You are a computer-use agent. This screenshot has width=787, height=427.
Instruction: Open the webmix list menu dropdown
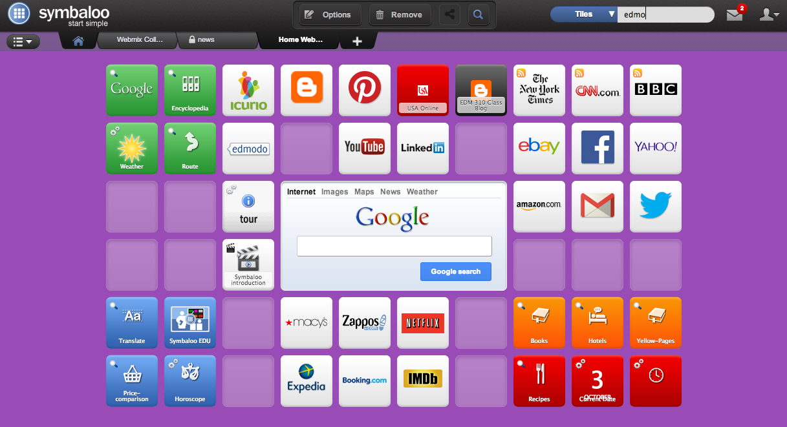[x=23, y=41]
